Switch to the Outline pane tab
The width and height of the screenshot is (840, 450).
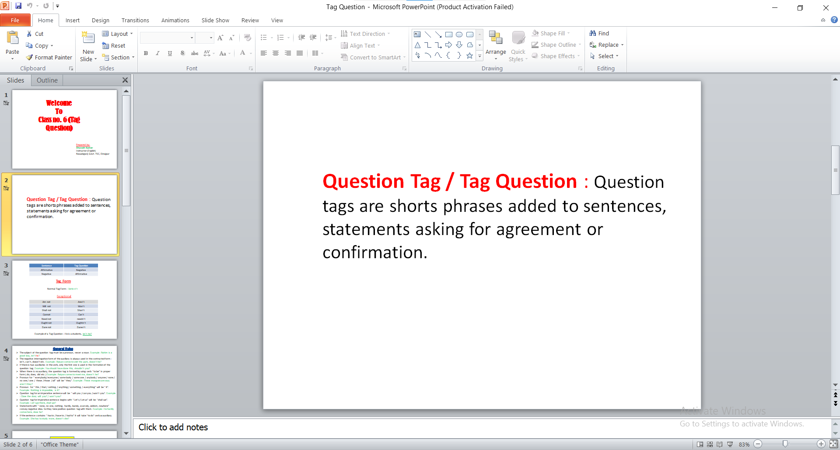pos(47,80)
